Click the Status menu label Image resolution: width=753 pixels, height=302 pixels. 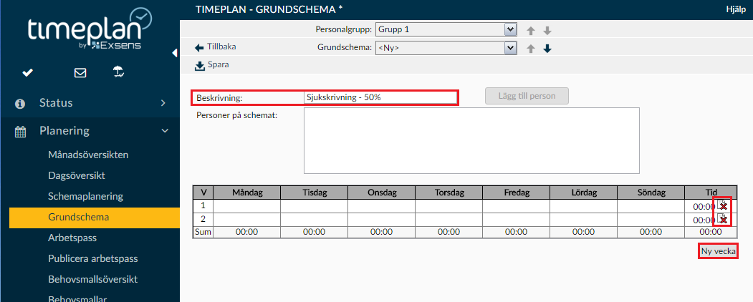coord(56,103)
